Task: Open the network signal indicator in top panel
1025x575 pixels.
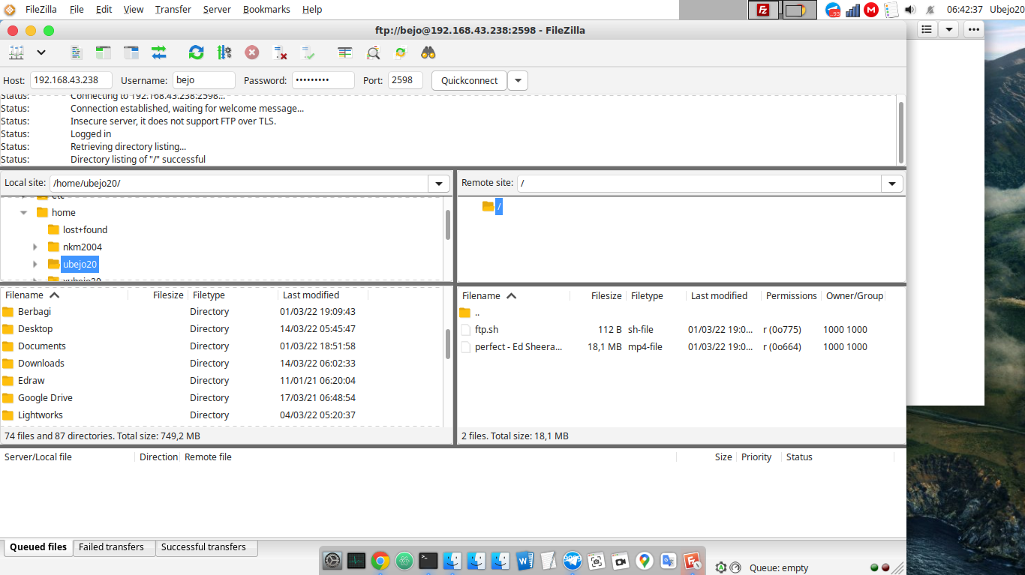Action: (x=852, y=10)
